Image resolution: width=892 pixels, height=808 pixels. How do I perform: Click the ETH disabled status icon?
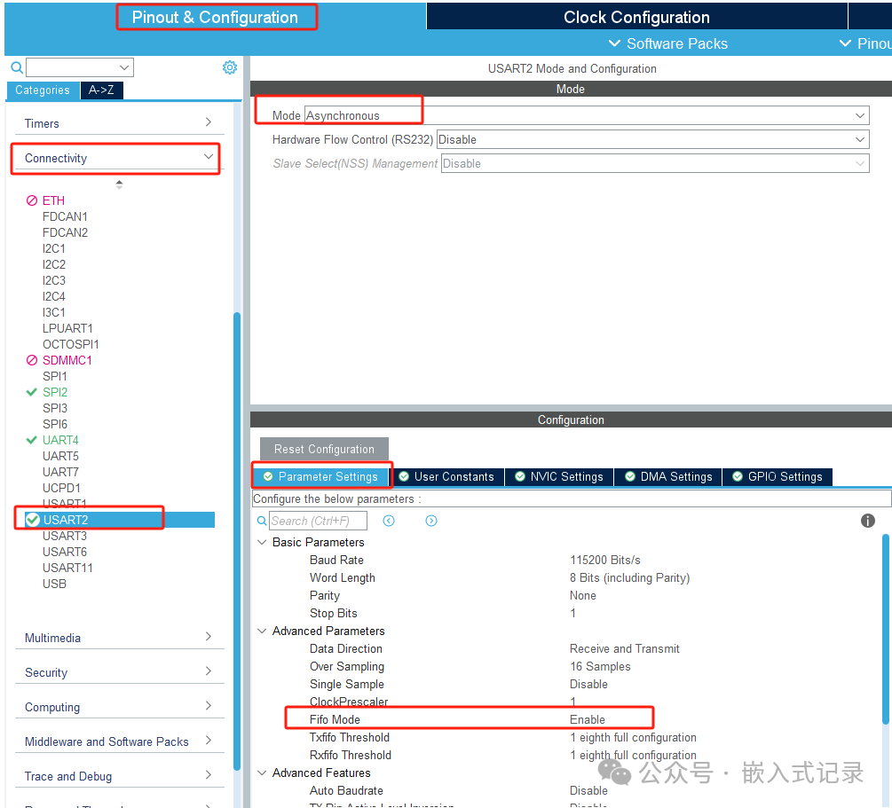click(32, 200)
